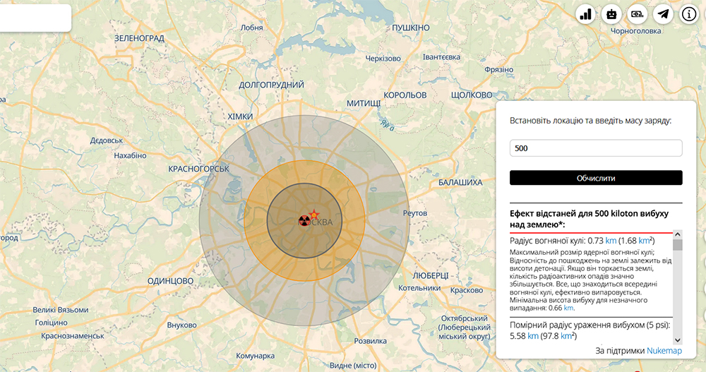The image size is (706, 372).
Task: Click the Одинцово label on the map
Action: point(170,281)
